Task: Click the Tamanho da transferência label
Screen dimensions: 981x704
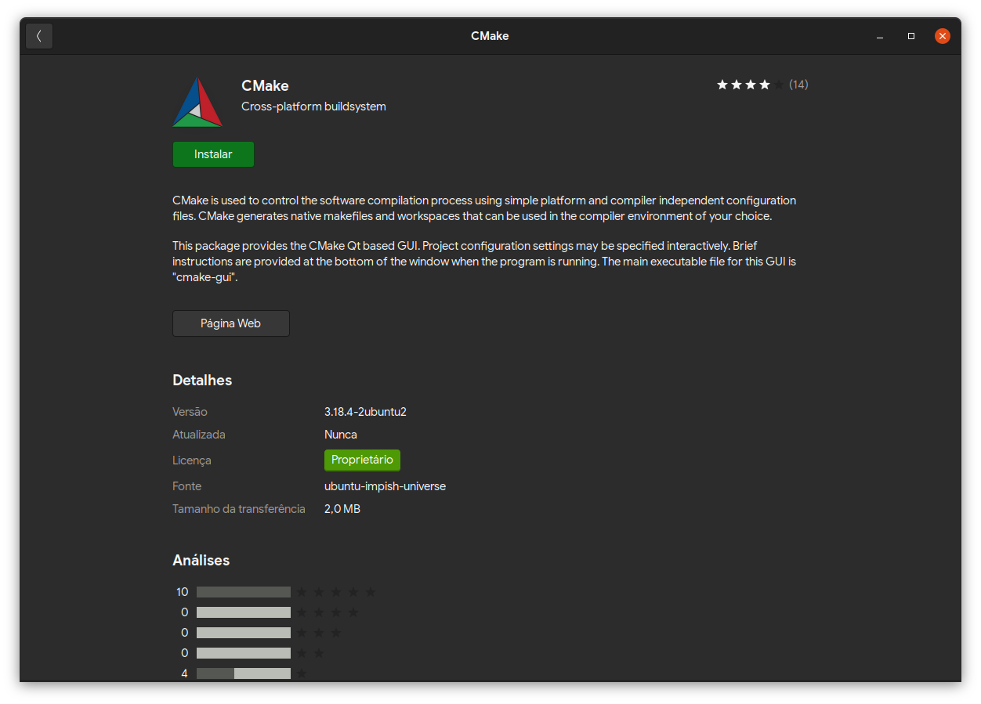Action: point(239,509)
